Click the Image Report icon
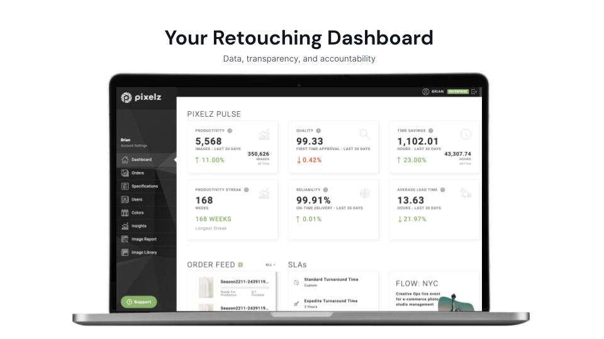 pos(125,239)
